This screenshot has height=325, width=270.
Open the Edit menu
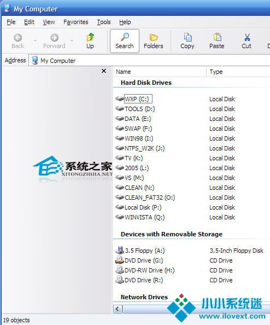[29, 22]
